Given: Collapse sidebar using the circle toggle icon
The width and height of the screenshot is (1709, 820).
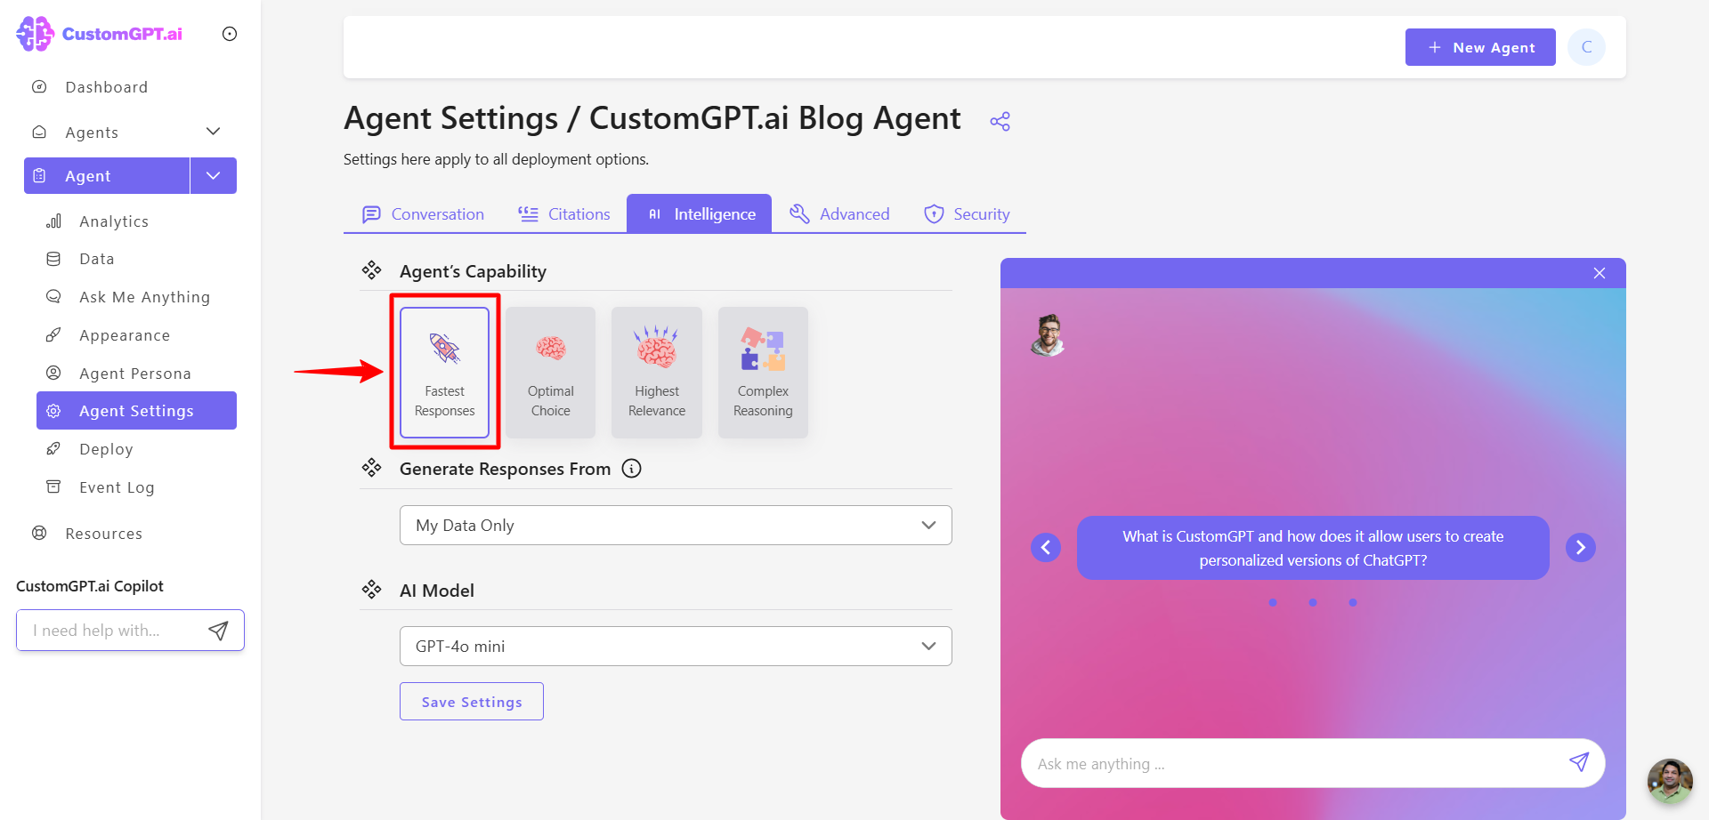Looking at the screenshot, I should pyautogui.click(x=230, y=34).
